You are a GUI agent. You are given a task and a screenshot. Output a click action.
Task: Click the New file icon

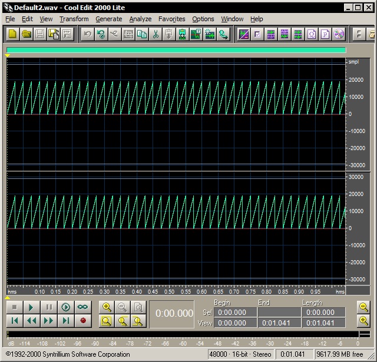point(12,34)
